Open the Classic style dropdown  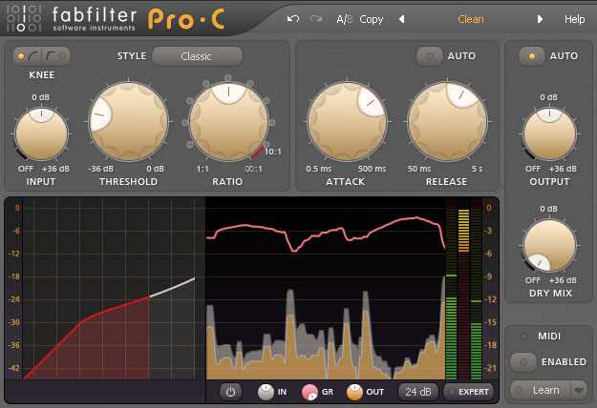coord(197,56)
